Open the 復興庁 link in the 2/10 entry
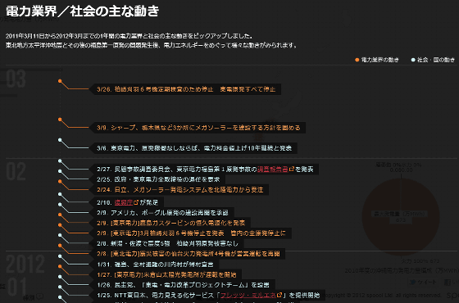The image size is (459, 303). 124,202
